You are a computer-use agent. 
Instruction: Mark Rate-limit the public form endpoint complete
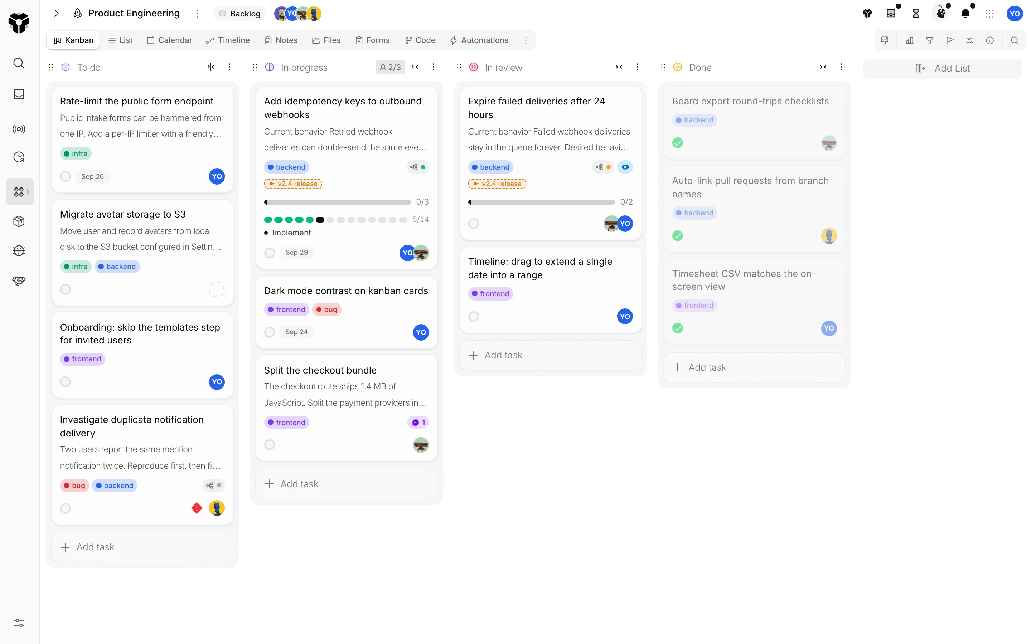65,176
